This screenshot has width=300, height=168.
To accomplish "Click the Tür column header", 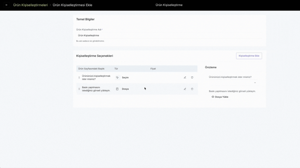I will tap(116, 69).
